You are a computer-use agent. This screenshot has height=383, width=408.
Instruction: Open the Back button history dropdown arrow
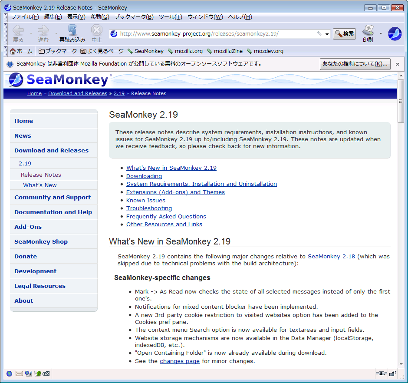[31, 33]
